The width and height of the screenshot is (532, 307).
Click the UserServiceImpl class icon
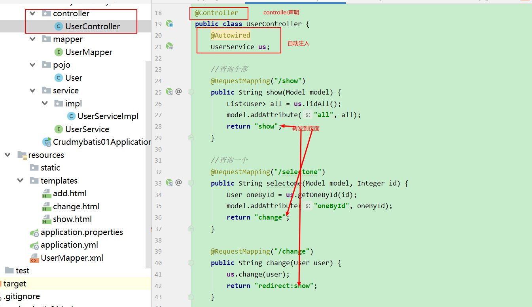(x=71, y=116)
